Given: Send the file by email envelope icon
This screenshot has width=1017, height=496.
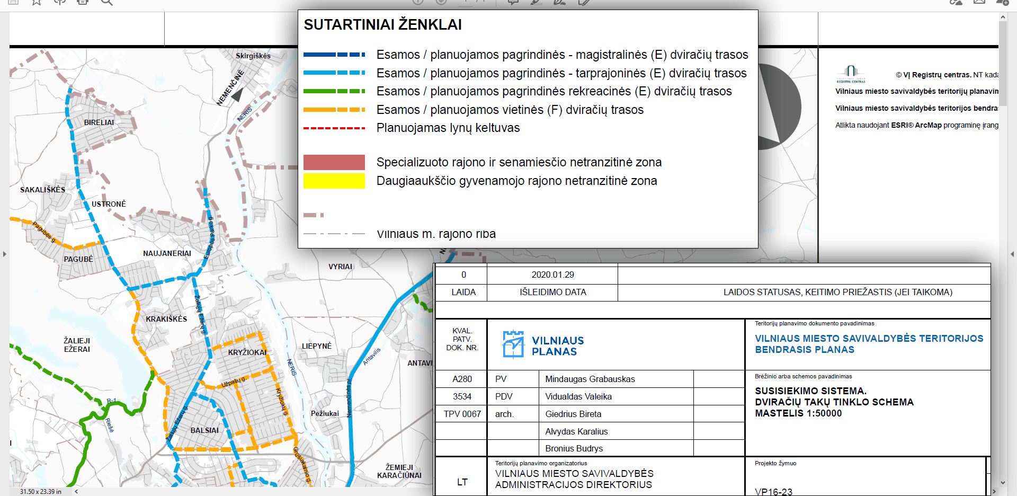Looking at the screenshot, I should click(979, 2).
